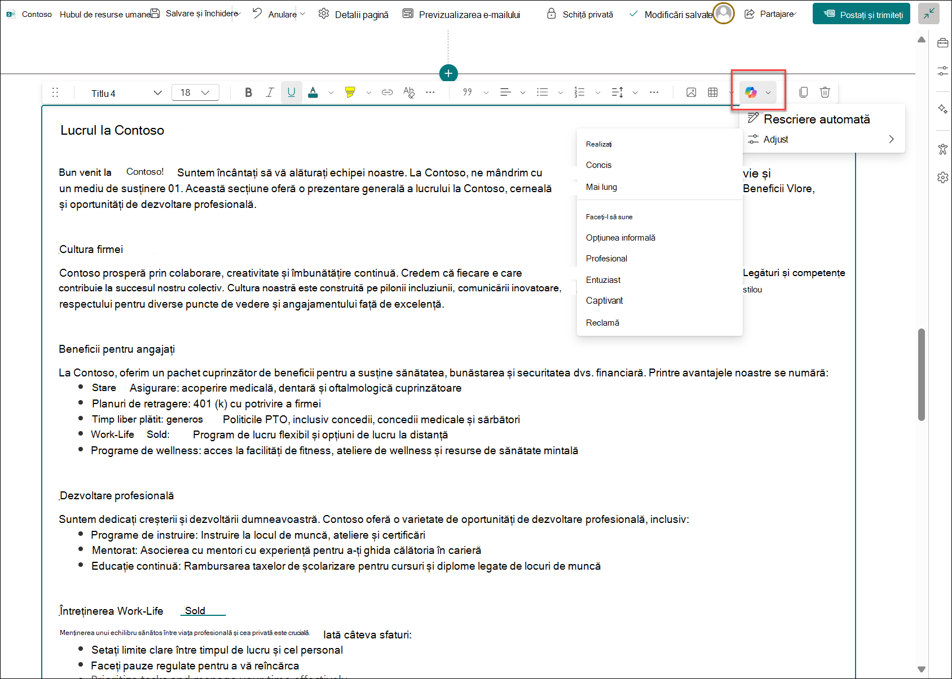Viewport: 952px width, 679px height.
Task: Toggle bold formatting
Action: 248,92
